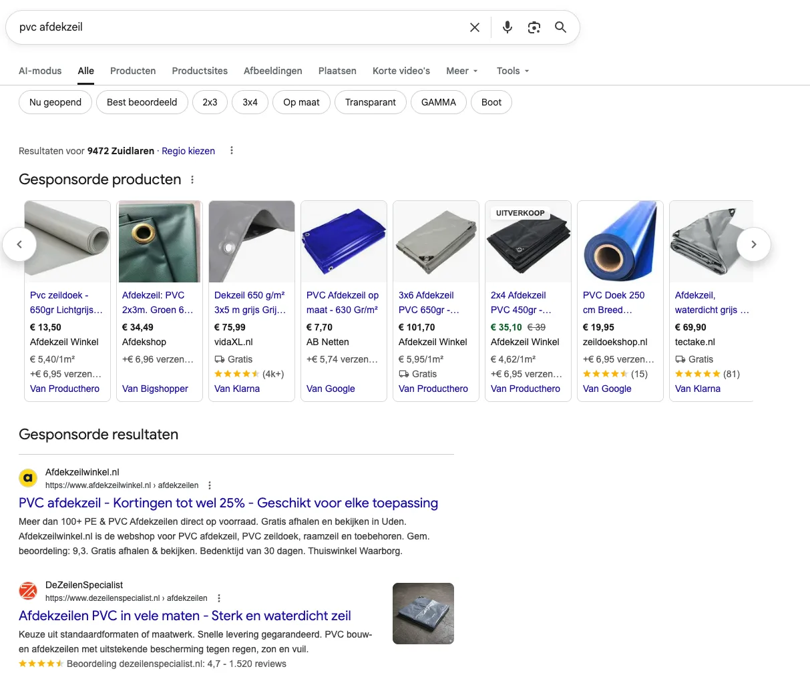Click the Regio kiezen link
This screenshot has width=810, height=677.
point(188,151)
